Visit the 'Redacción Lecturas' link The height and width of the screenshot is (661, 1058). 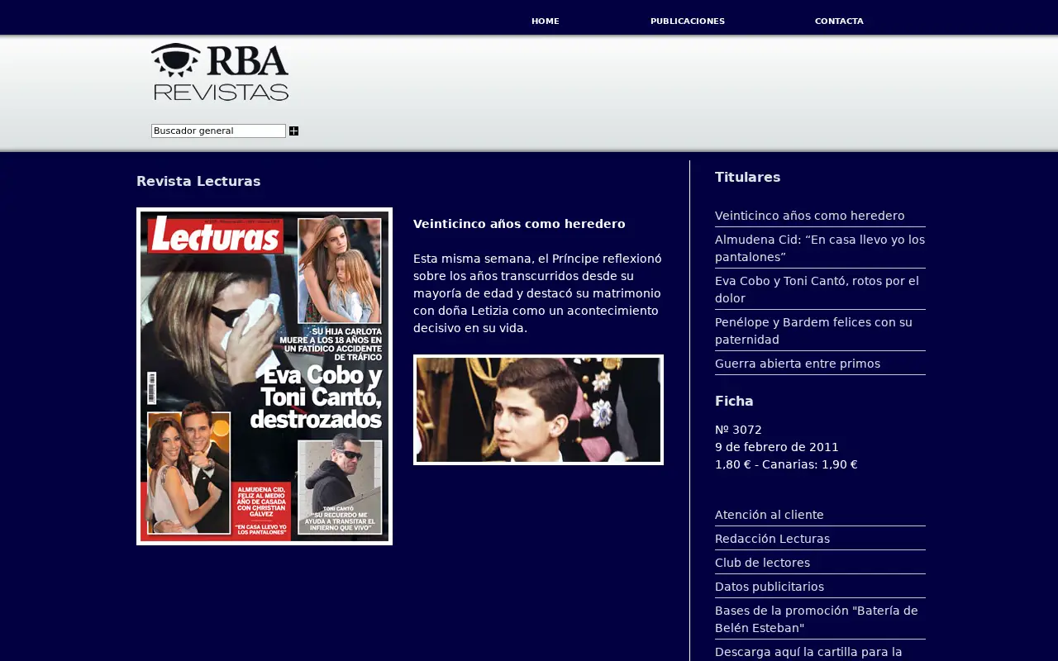tap(772, 539)
